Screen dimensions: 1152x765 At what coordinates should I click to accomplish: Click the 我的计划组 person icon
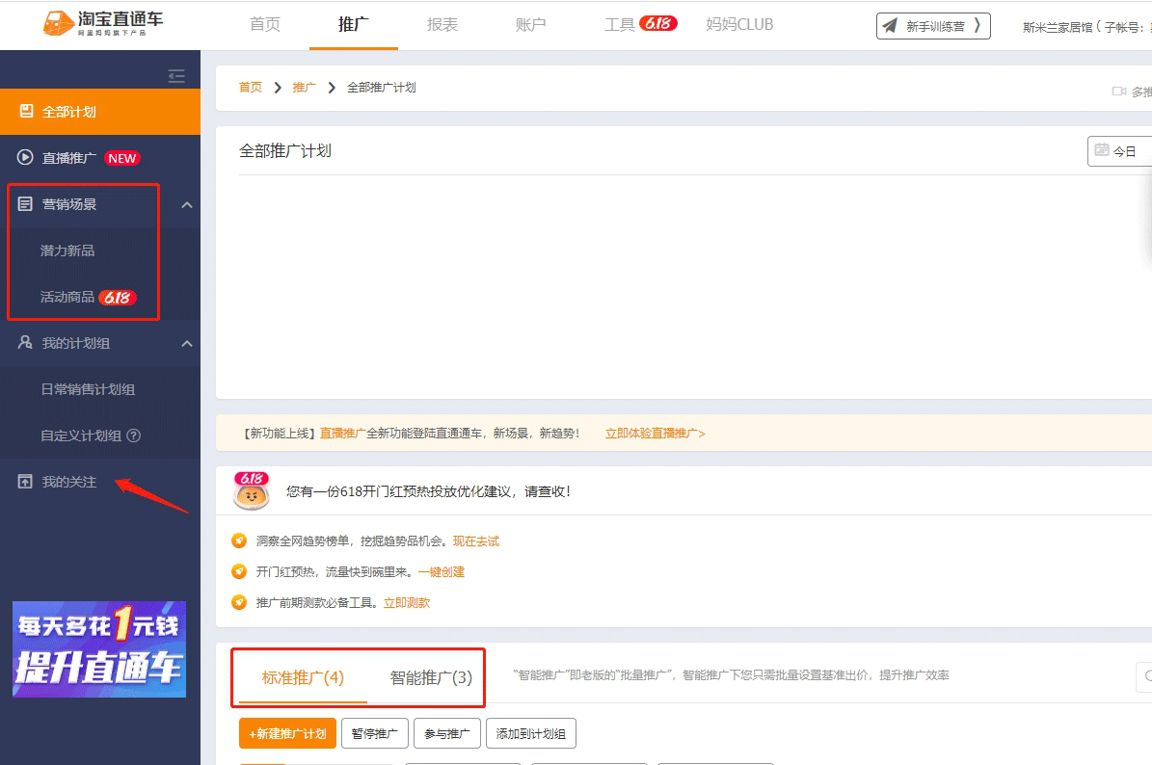pos(26,343)
